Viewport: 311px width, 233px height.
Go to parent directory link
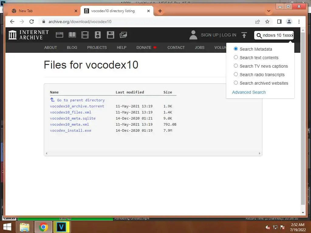77,100
